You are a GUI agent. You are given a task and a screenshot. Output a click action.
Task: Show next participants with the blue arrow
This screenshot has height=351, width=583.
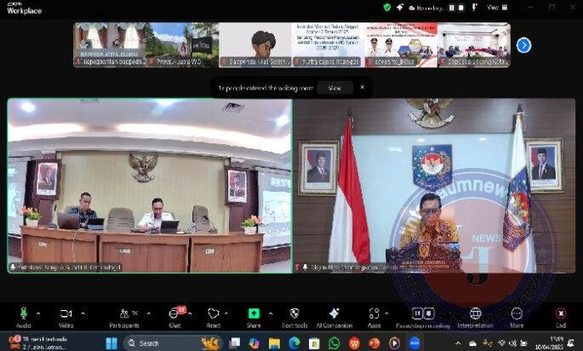point(523,44)
